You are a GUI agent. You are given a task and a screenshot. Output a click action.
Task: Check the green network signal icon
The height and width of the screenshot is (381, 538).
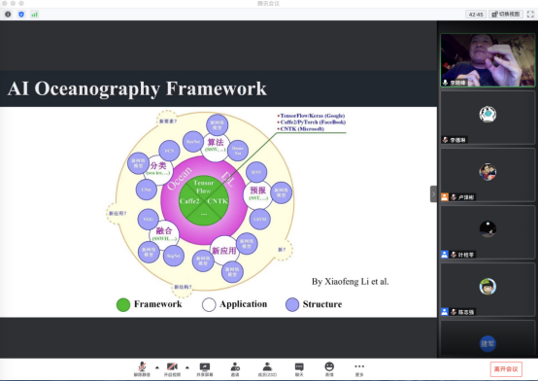[34, 14]
